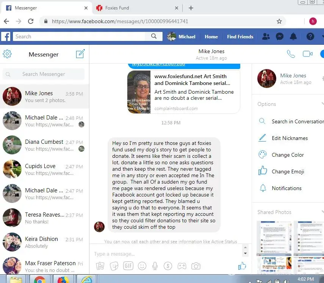This screenshot has height=283, width=324.
Task: Record a voice clip with microphone icon
Action: [x=155, y=266]
